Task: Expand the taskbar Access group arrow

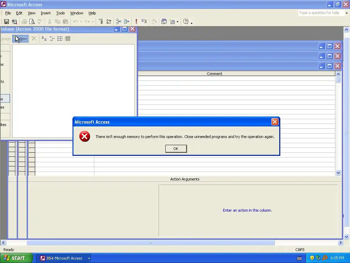Action: coord(89,258)
